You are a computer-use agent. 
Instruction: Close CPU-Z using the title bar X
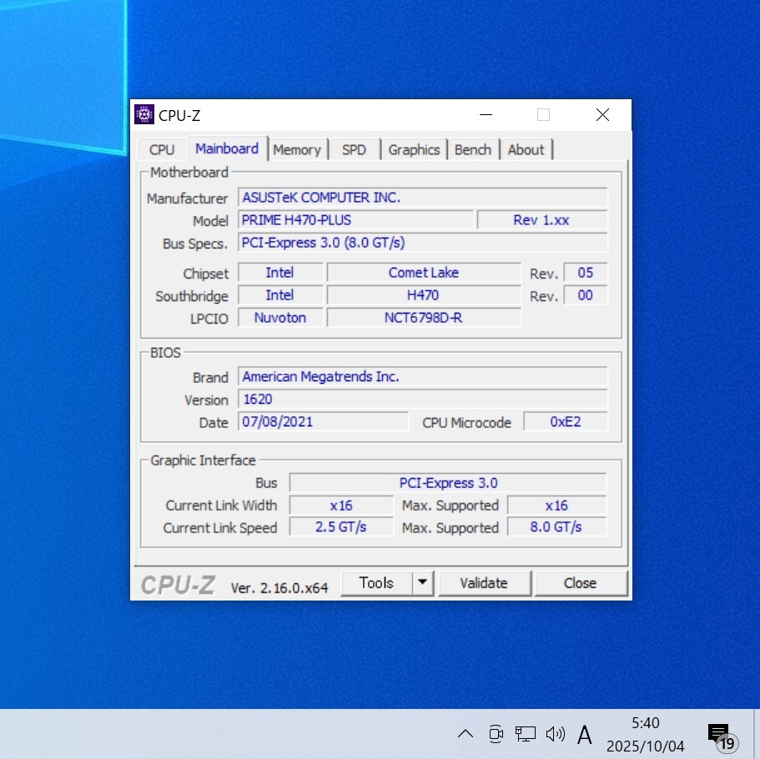pos(602,115)
